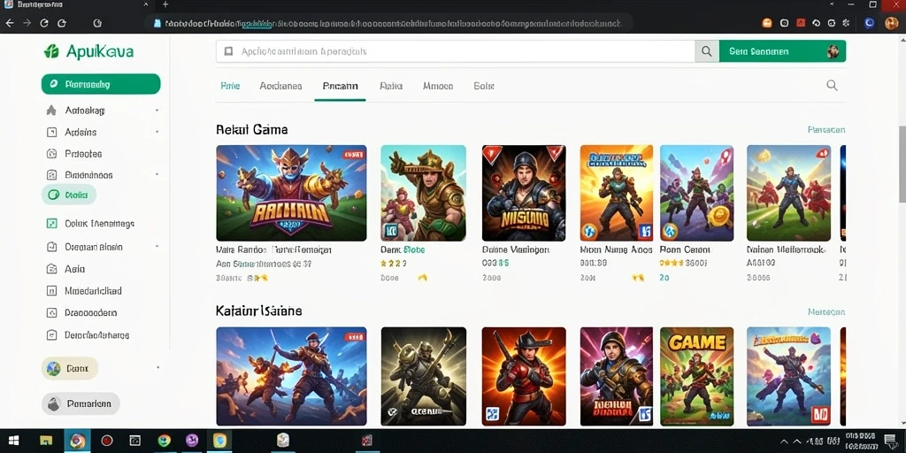Open the Rsncaten link beside Rekat Gama
The image size is (906, 453).
[826, 130]
